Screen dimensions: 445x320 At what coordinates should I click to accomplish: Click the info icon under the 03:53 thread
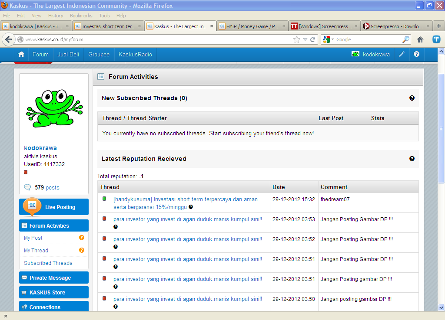pyautogui.click(x=116, y=227)
